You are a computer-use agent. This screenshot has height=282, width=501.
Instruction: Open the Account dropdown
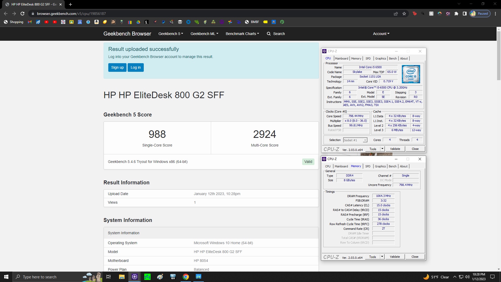[381, 34]
